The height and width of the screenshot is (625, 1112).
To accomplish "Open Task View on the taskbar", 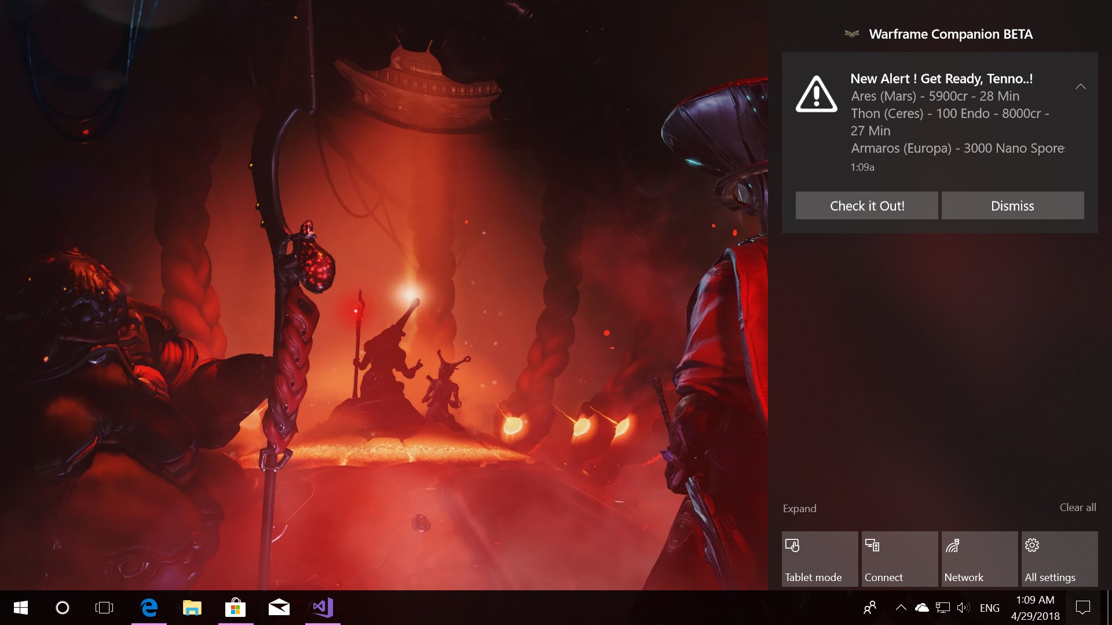I will click(x=104, y=608).
